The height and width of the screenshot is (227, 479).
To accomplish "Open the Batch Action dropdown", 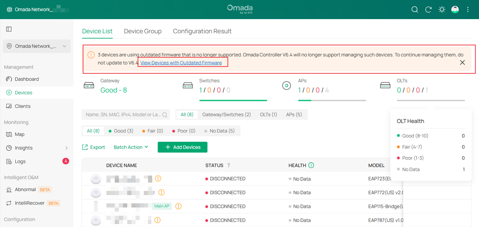I will pyautogui.click(x=131, y=147).
